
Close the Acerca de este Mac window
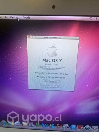pyautogui.click(x=29, y=37)
